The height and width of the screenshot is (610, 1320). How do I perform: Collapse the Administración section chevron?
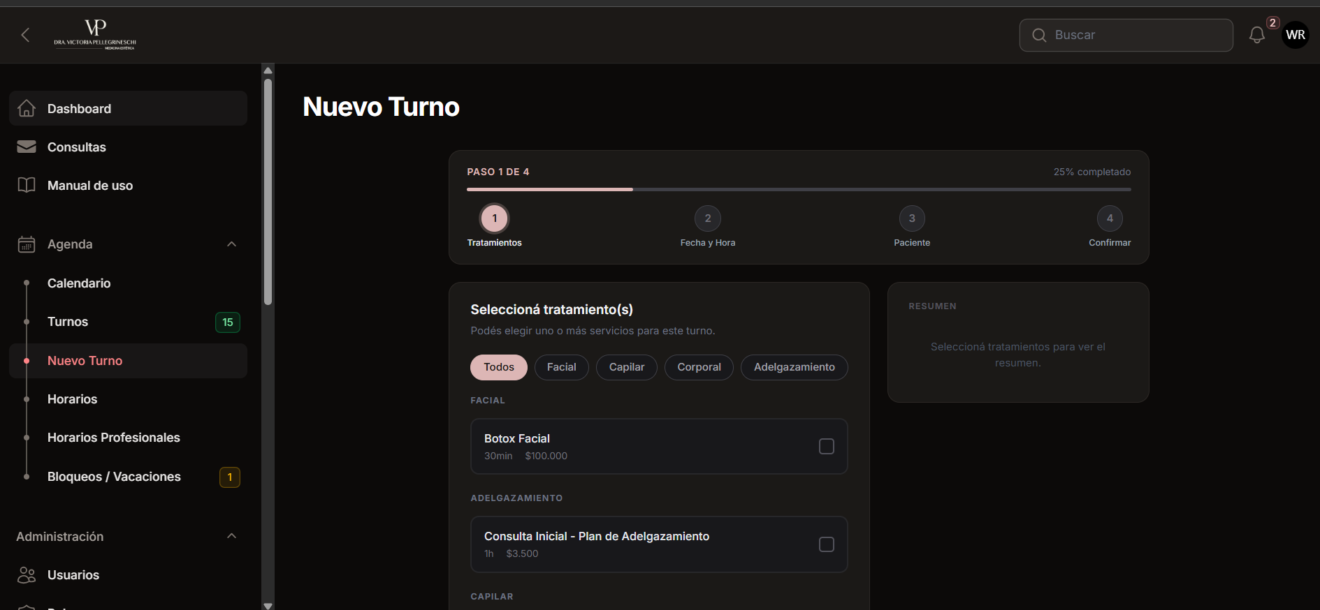pos(232,536)
